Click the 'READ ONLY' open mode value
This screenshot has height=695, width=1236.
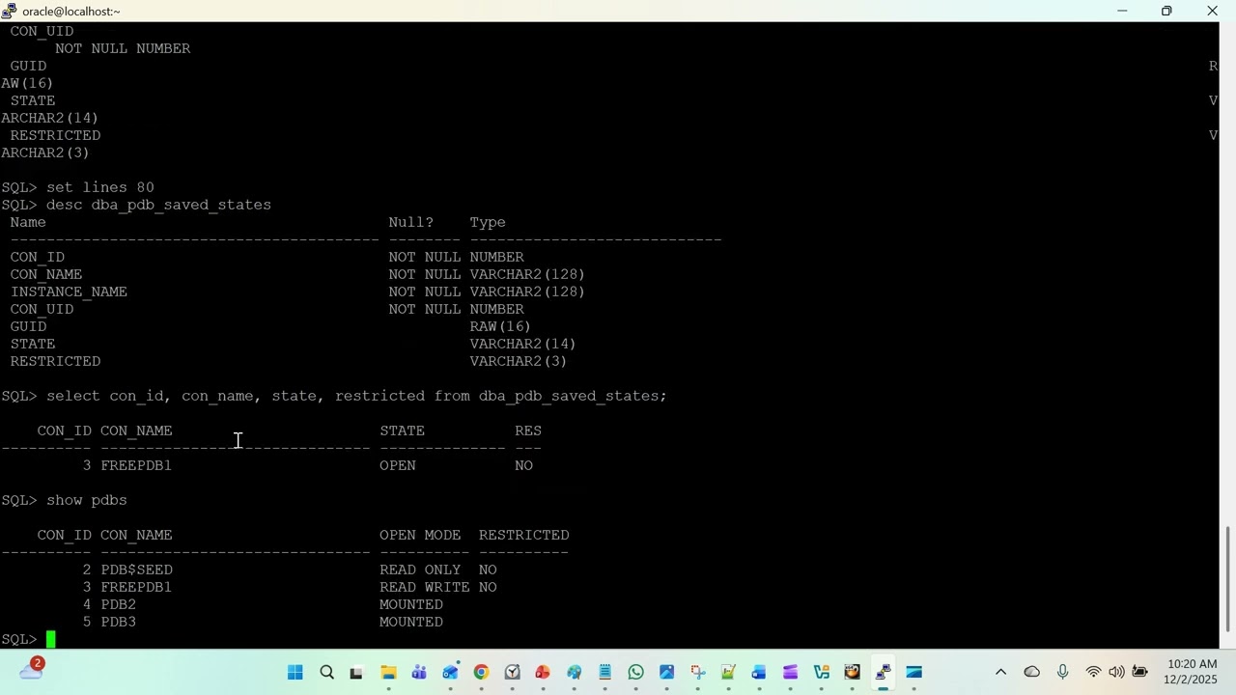pos(420,570)
